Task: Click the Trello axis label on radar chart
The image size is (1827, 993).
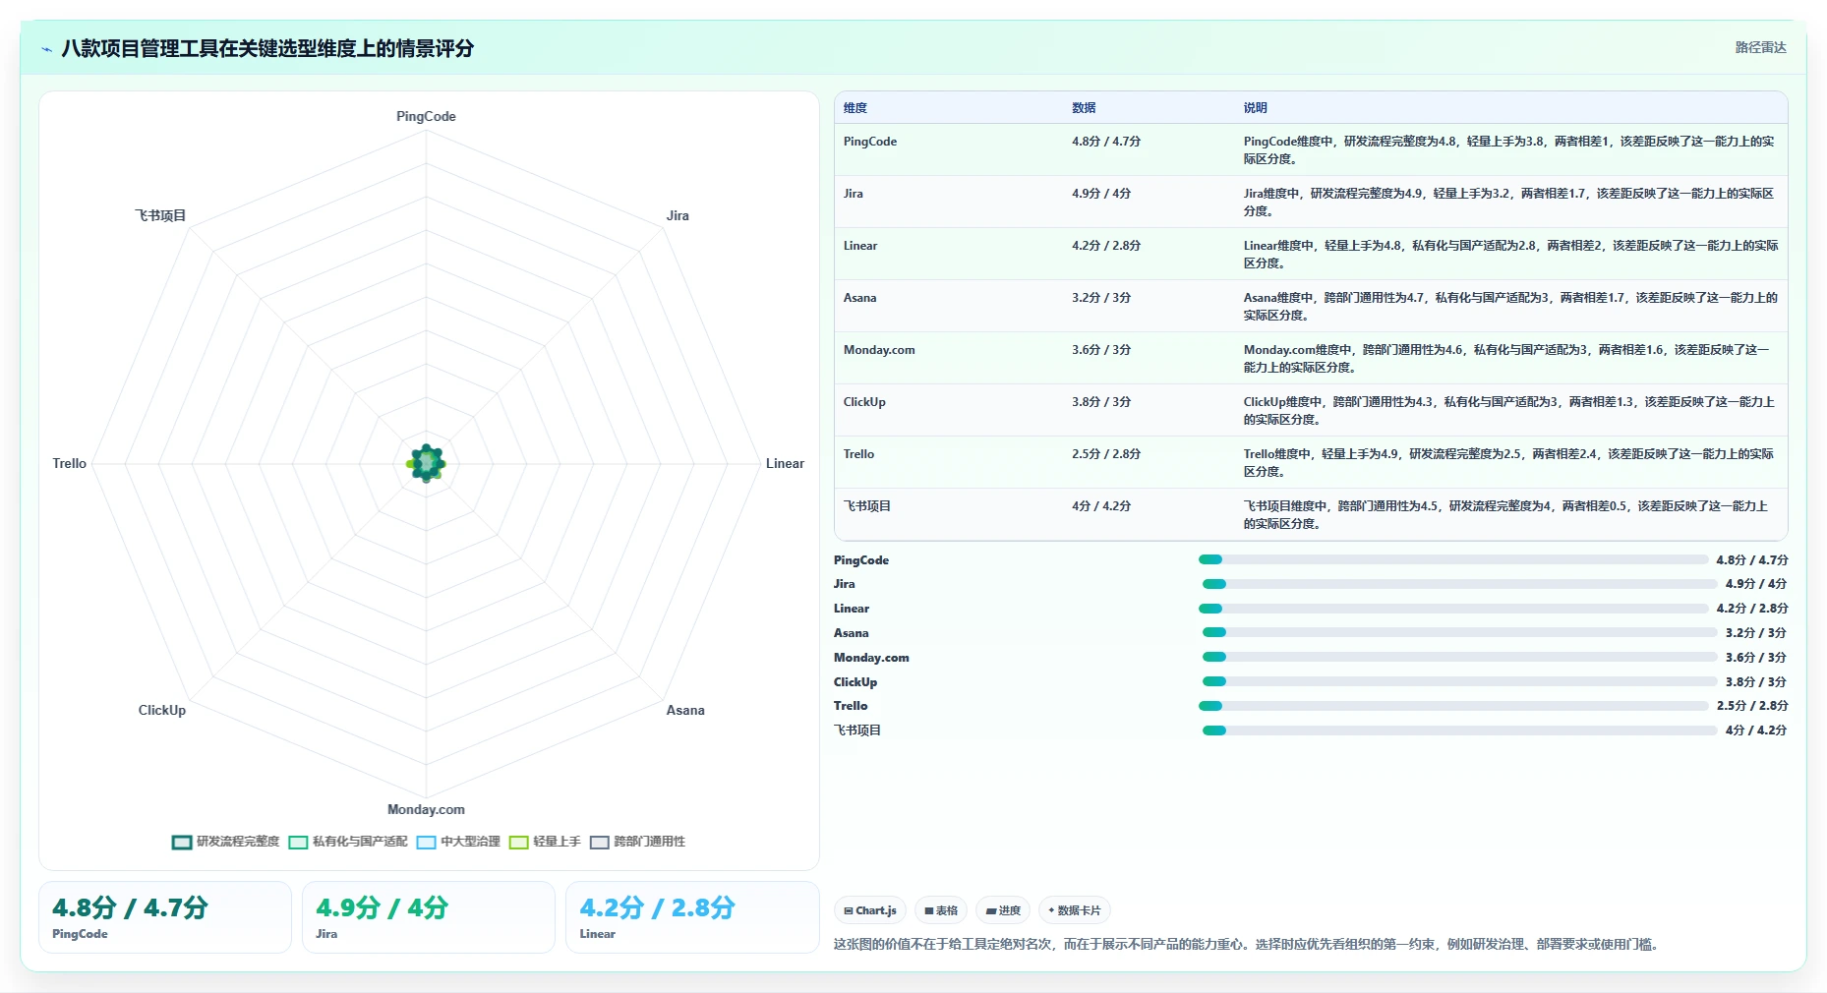Action: coord(70,463)
